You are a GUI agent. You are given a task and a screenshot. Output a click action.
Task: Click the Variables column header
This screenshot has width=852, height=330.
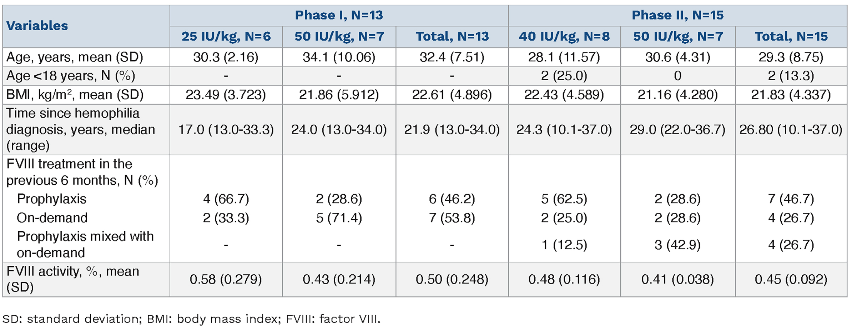coord(37,26)
